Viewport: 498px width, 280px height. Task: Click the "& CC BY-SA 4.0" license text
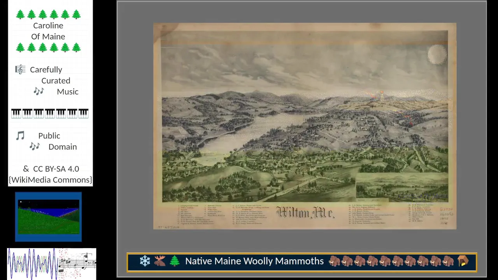coord(51,169)
